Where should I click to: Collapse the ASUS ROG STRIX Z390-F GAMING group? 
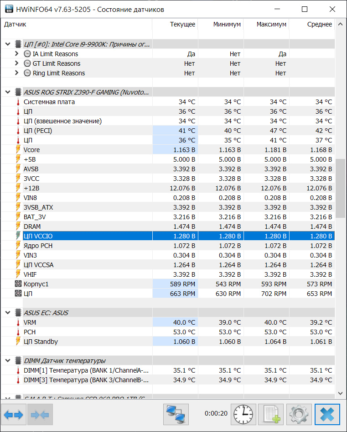[8, 92]
